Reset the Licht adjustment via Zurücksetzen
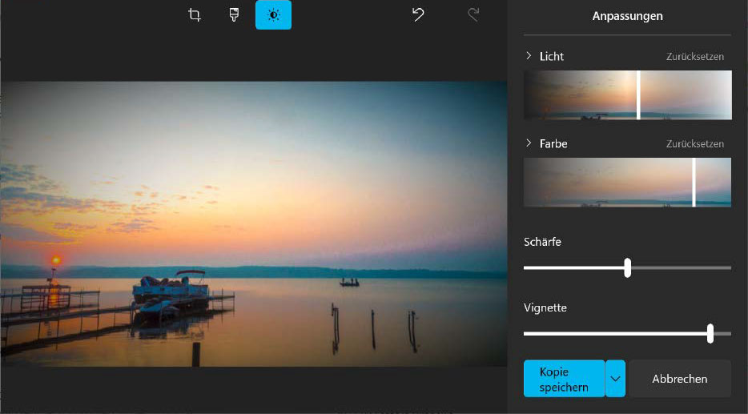This screenshot has height=414, width=748. point(694,56)
